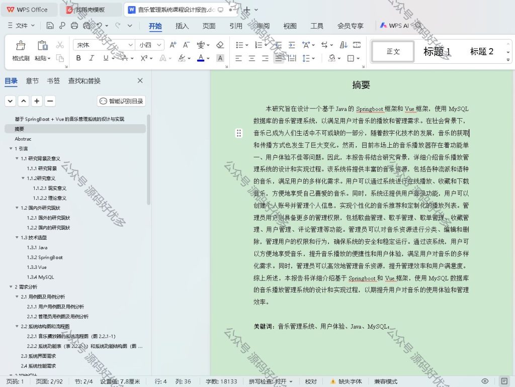Switch to the 章节 navigation tab
The image size is (515, 387).
pyautogui.click(x=32, y=81)
